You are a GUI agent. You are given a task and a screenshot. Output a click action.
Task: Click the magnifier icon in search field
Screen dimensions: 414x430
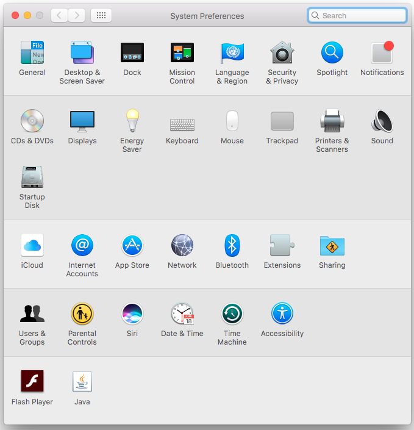point(315,15)
